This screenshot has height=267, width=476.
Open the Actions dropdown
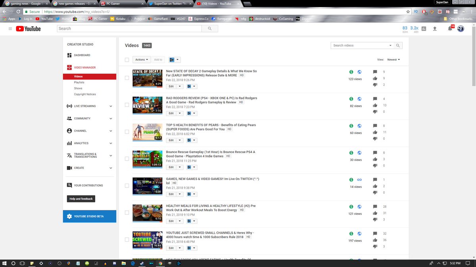pos(142,60)
